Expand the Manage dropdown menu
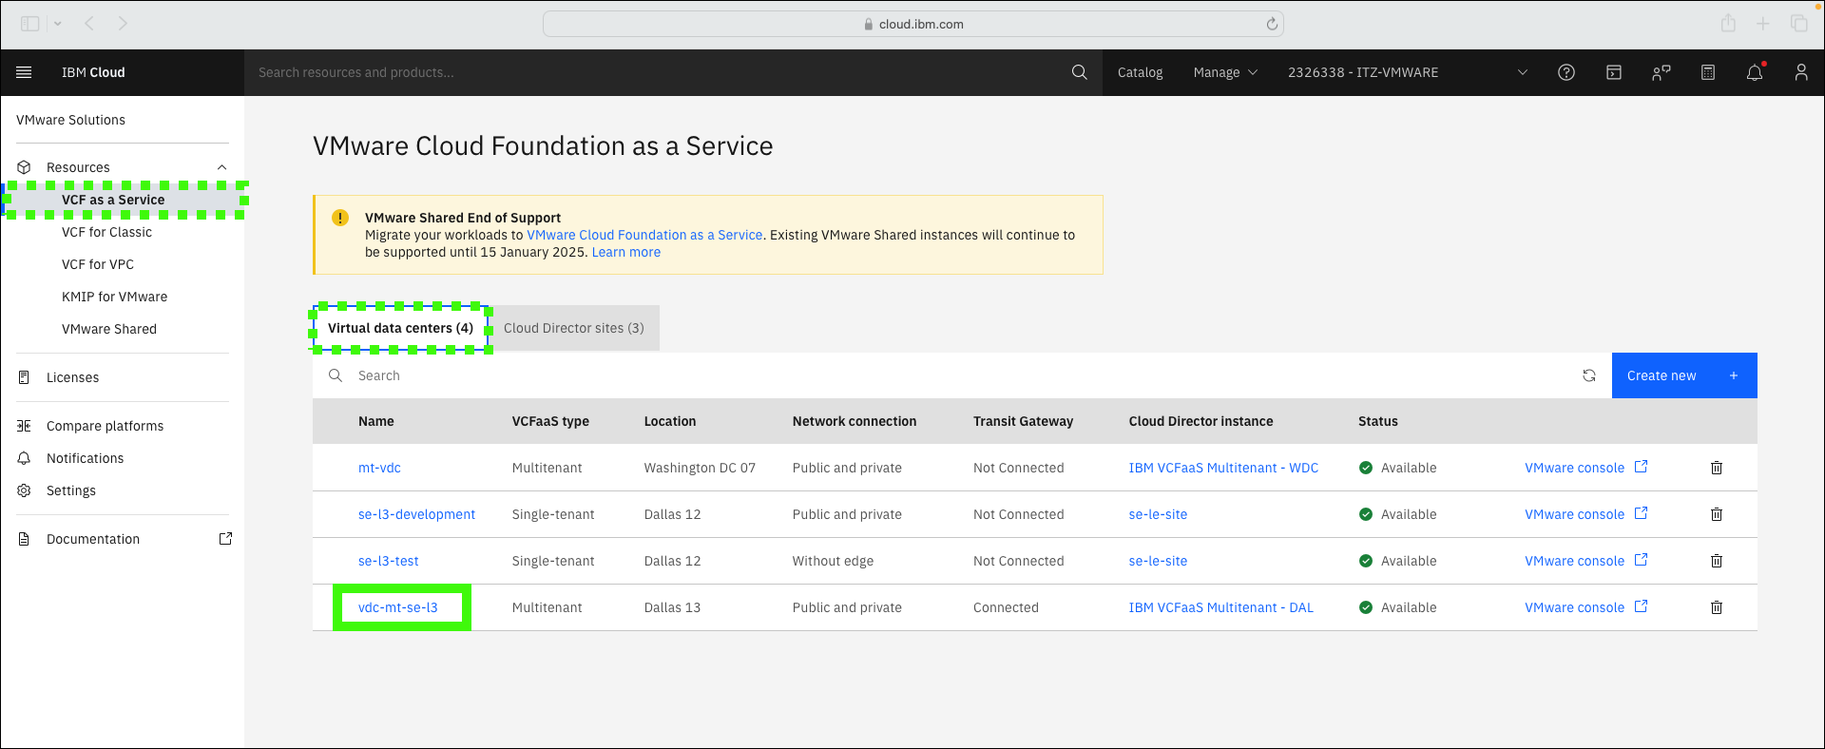Viewport: 1825px width, 749px height. pyautogui.click(x=1225, y=72)
